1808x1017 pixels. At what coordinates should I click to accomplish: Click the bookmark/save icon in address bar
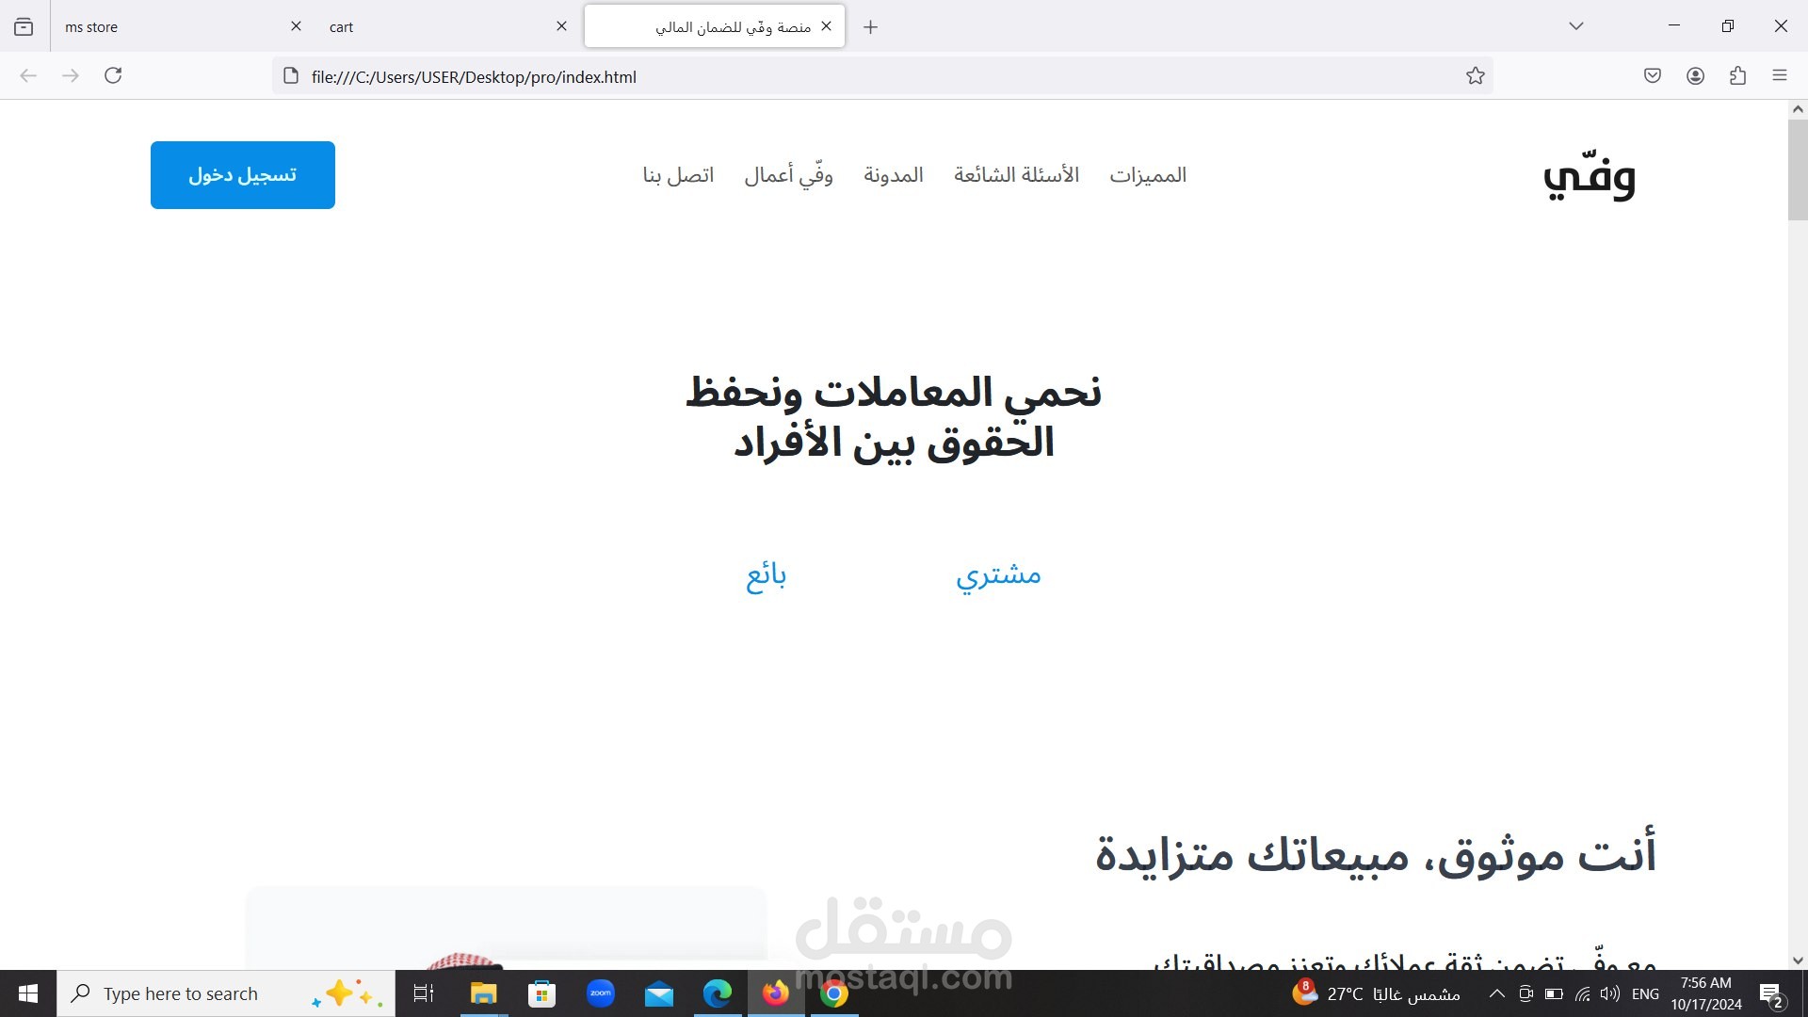pos(1476,75)
